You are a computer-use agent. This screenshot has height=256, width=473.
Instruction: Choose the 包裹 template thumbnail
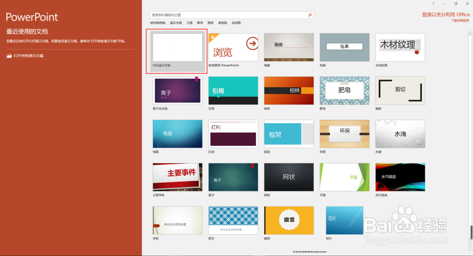click(344, 48)
